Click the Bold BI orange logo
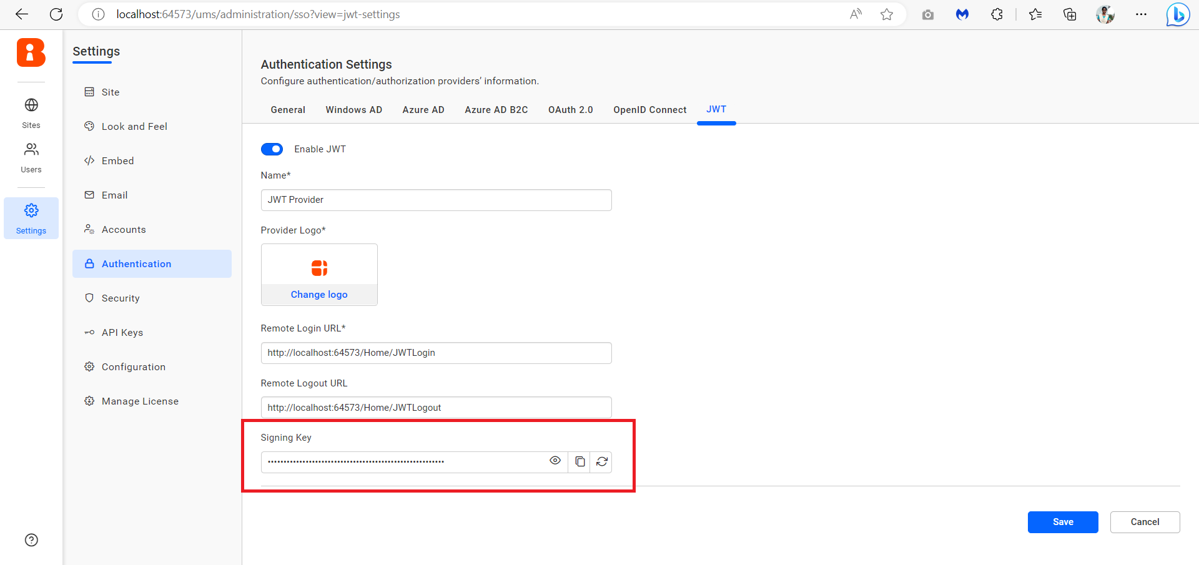The height and width of the screenshot is (565, 1199). [31, 52]
